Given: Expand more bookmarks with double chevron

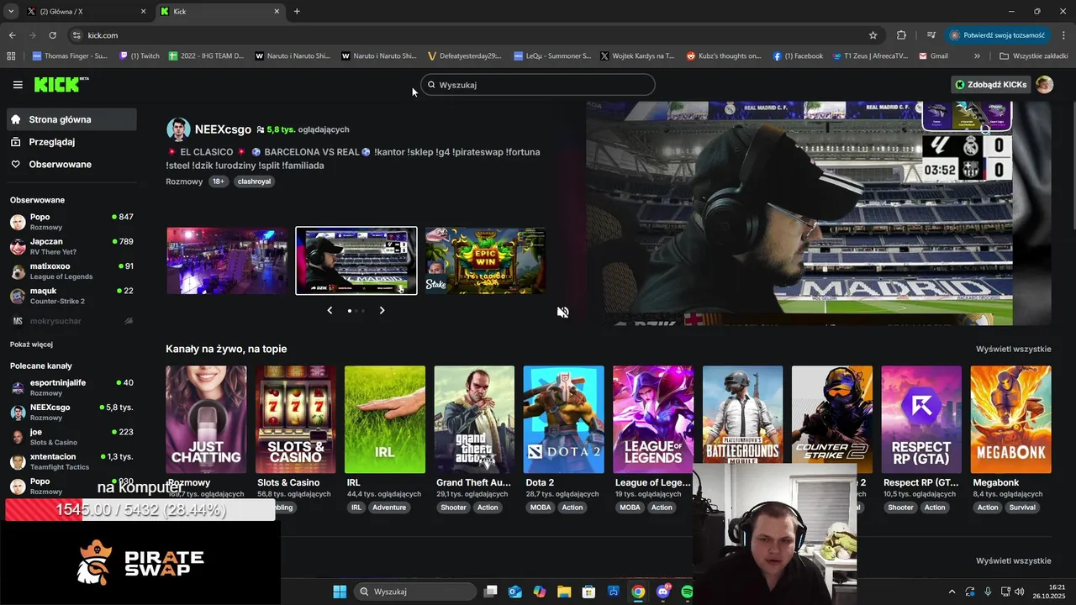Looking at the screenshot, I should point(977,56).
